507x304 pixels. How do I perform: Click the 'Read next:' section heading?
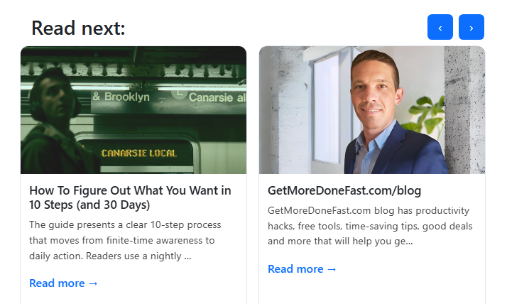tap(78, 28)
